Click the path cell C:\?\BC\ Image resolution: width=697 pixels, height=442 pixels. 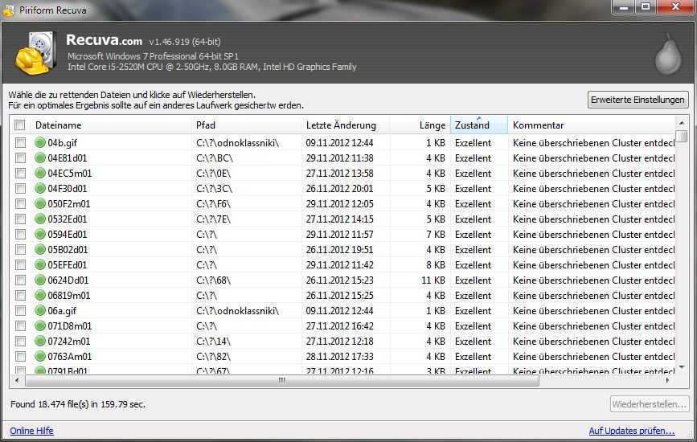215,158
